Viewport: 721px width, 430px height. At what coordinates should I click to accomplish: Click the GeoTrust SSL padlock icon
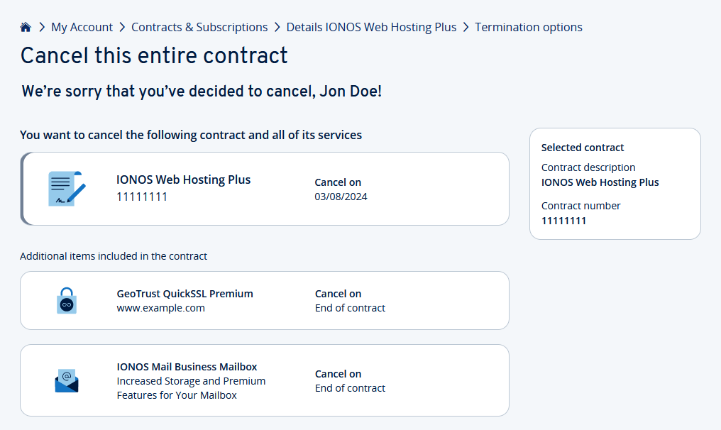point(66,300)
